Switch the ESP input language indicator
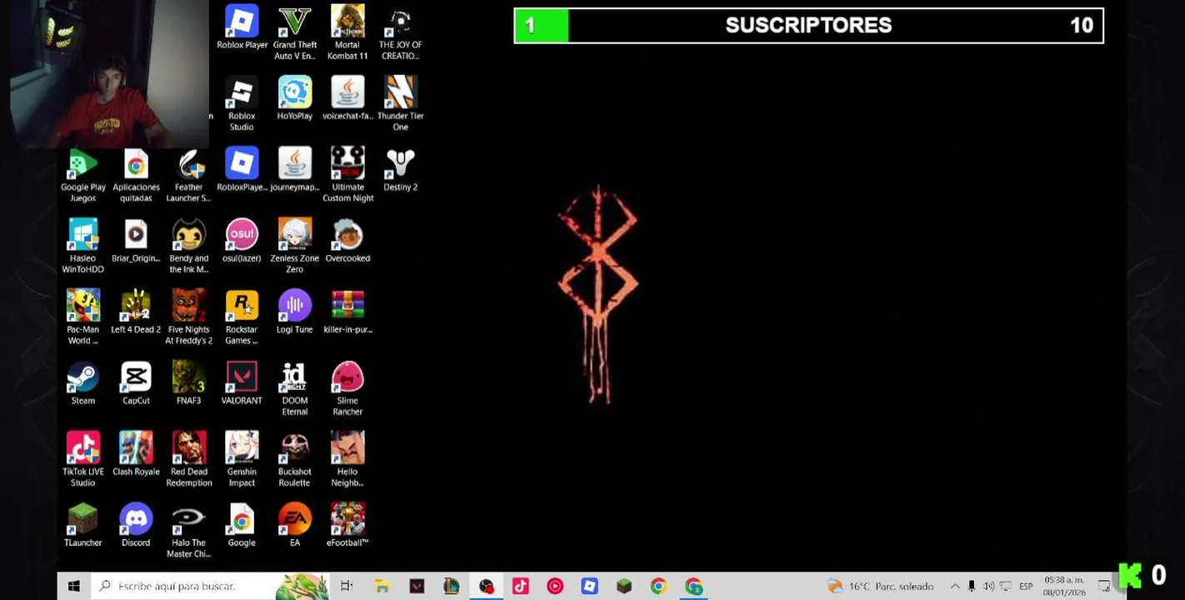The height and width of the screenshot is (600, 1185). (x=1026, y=586)
